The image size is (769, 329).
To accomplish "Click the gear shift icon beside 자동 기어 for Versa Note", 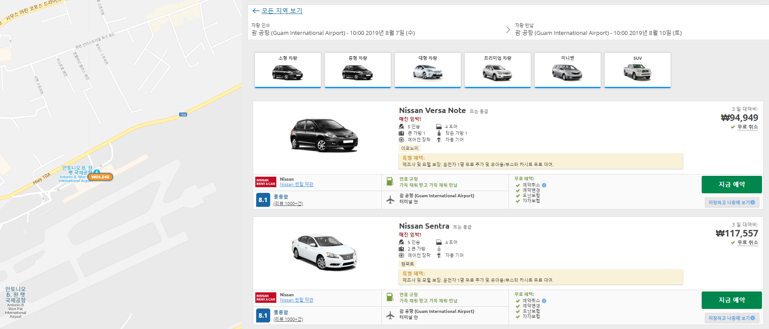I will 439,140.
